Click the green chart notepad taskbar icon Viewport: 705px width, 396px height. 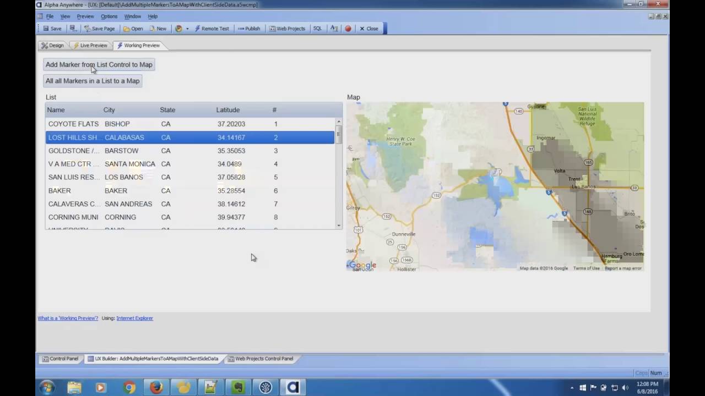click(x=210, y=387)
